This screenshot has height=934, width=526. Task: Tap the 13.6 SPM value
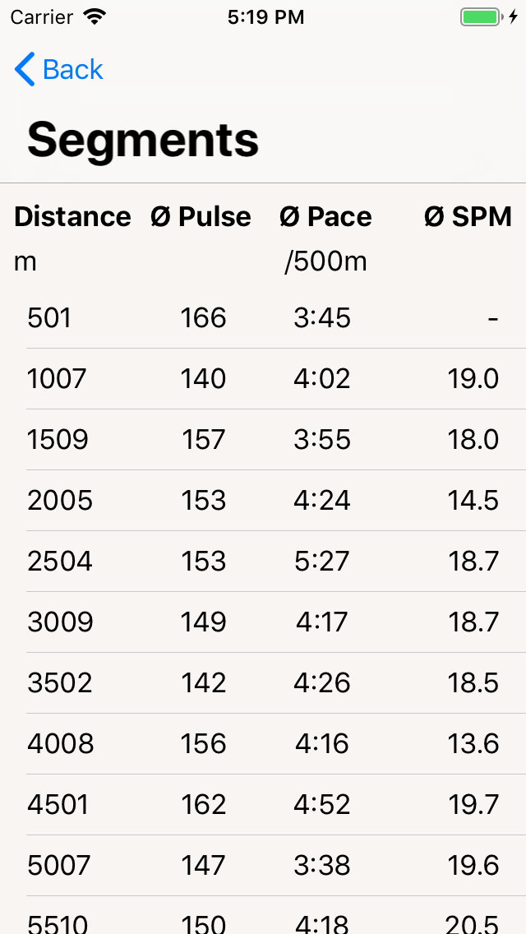click(x=473, y=743)
